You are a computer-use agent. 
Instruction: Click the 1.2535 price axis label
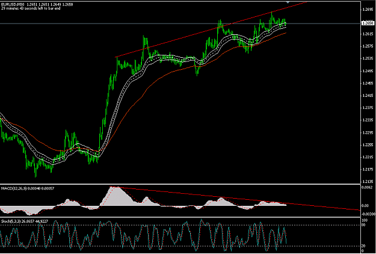tap(368, 58)
